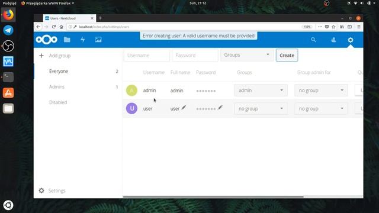Click the Firefox address bar
This screenshot has height=213, width=379.
(x=184, y=27)
